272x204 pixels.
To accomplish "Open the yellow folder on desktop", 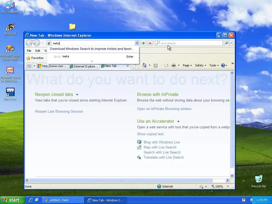I will pyautogui.click(x=72, y=27).
